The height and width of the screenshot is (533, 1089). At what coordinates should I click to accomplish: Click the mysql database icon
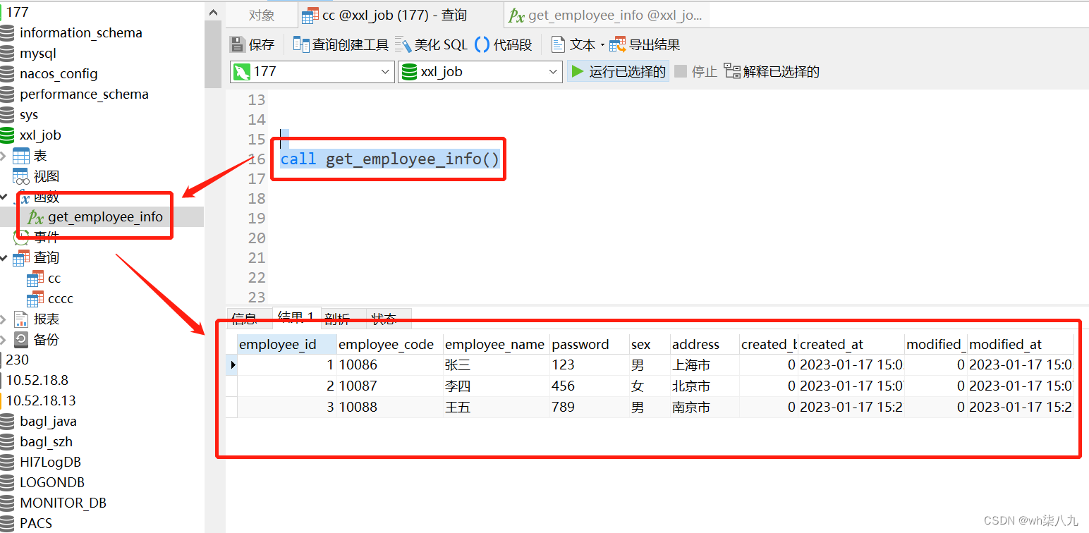[7, 54]
